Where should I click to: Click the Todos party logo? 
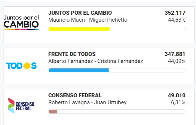[x=21, y=66]
